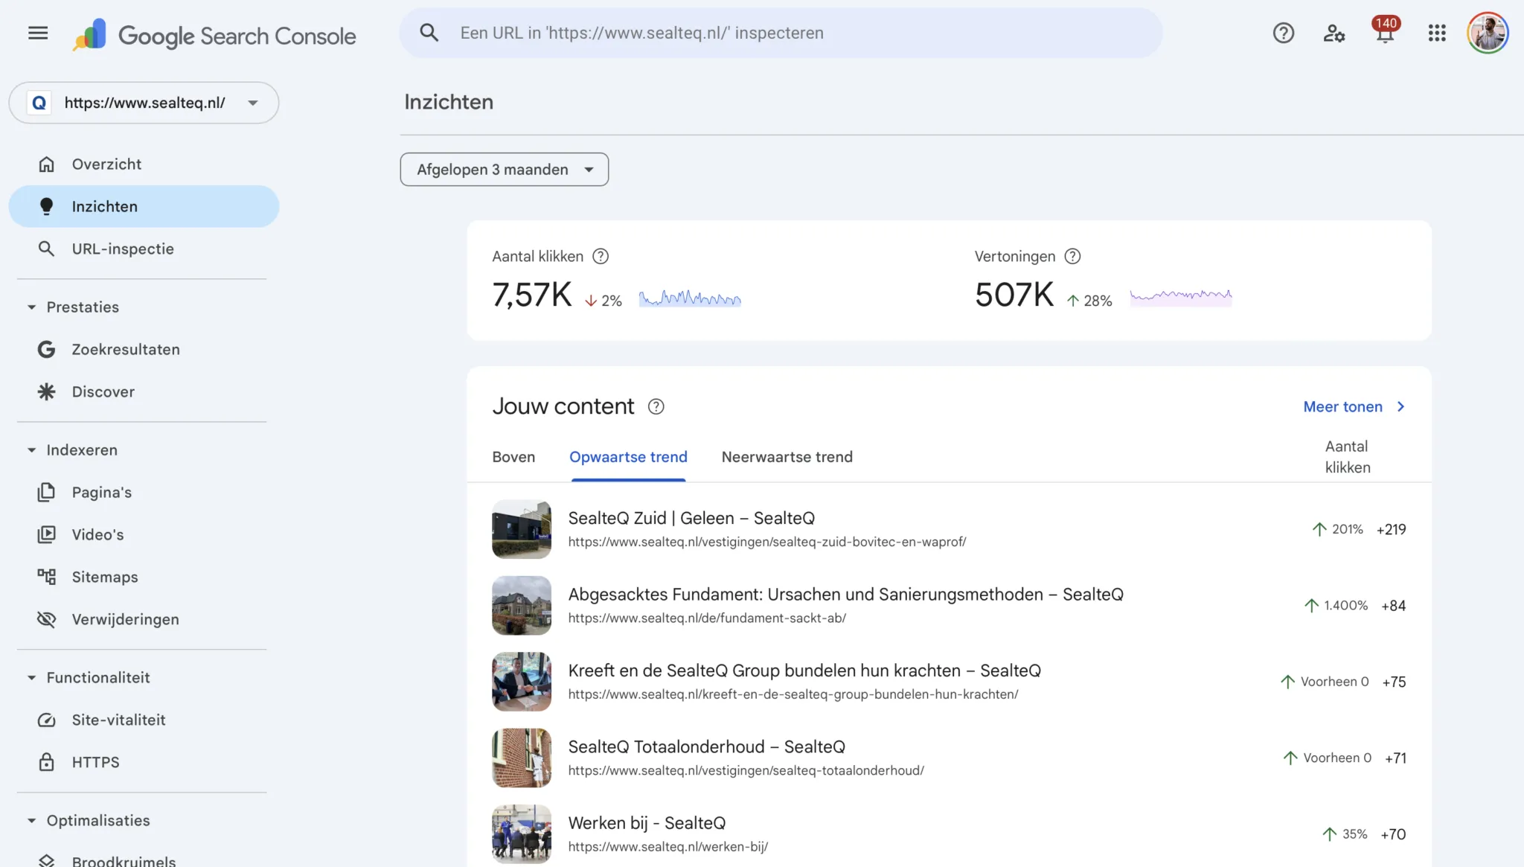Click the Aantal klikken column header
Screen dimensions: 1524x867
click(x=1347, y=457)
